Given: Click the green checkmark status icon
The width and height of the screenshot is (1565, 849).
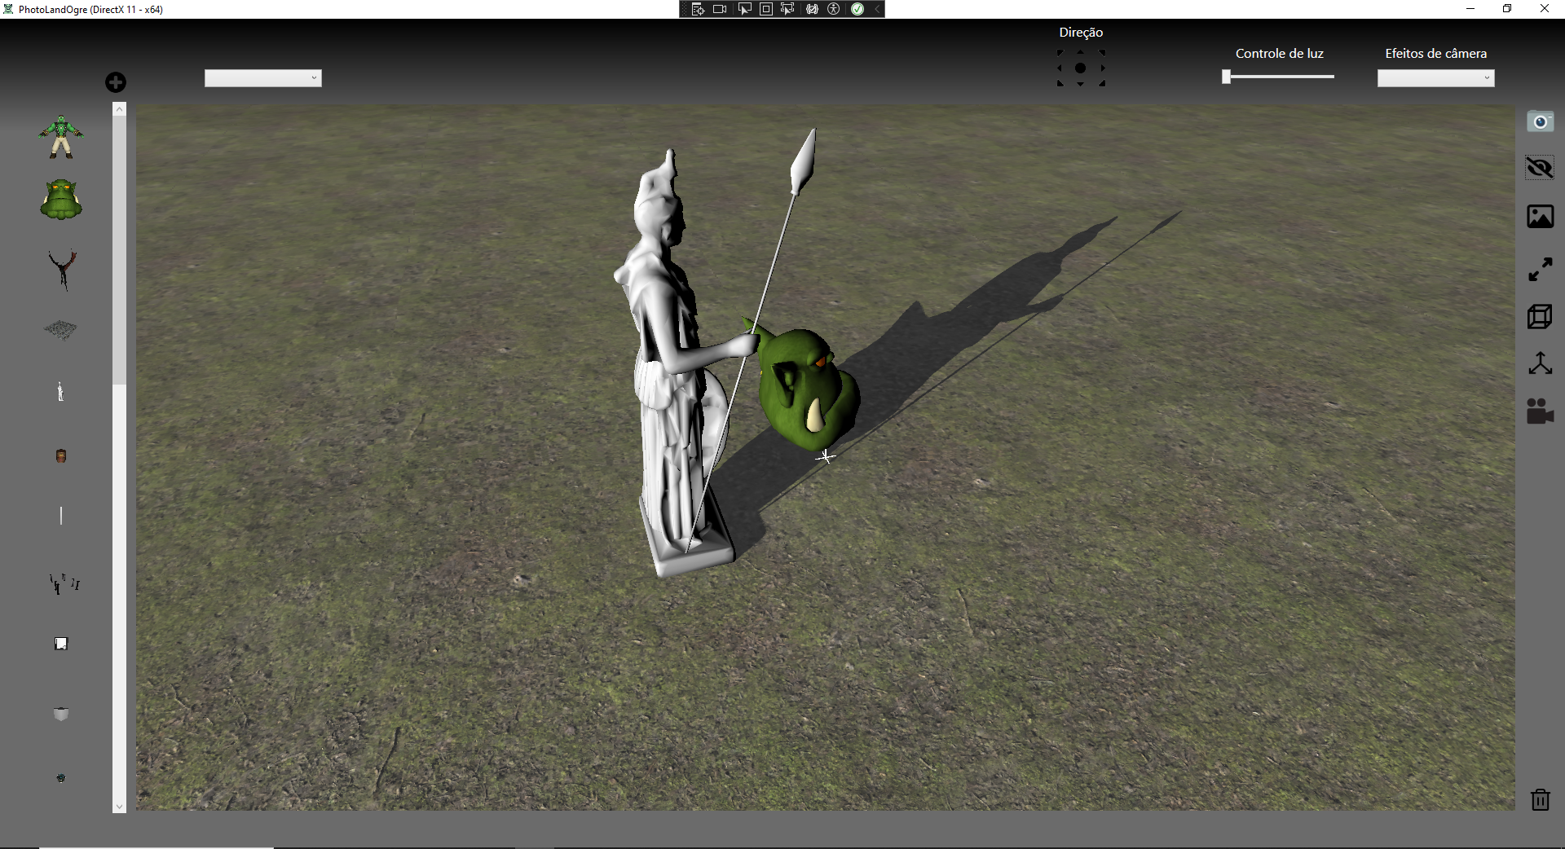Looking at the screenshot, I should [x=857, y=9].
